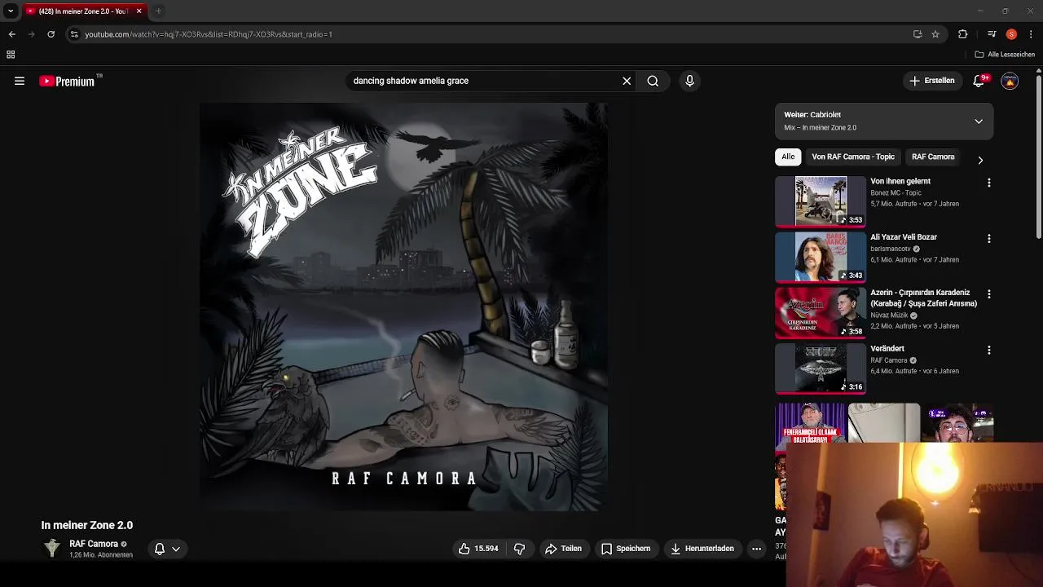Show more filter chips with the arrow
Viewport: 1043px width, 587px height.
[980, 160]
